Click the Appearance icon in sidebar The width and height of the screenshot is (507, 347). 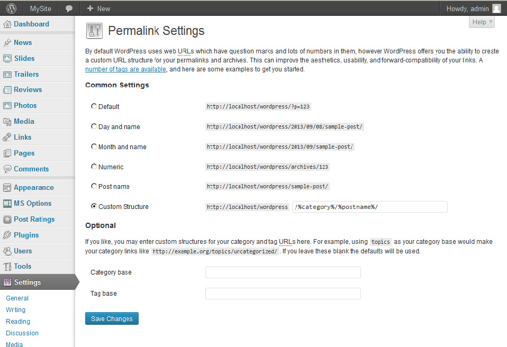[7, 188]
